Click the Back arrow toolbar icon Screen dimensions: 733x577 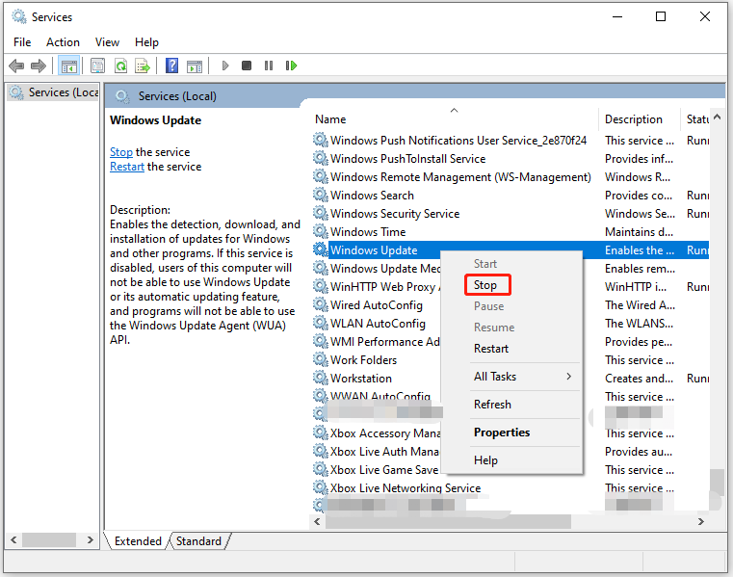click(x=16, y=66)
